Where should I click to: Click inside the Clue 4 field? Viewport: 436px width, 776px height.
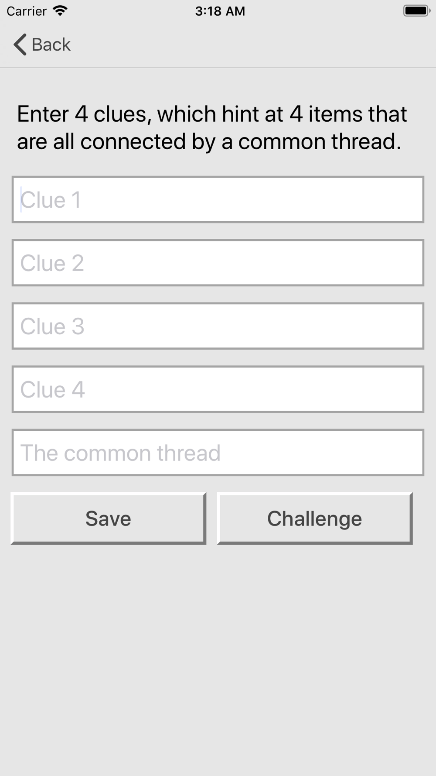coord(218,389)
